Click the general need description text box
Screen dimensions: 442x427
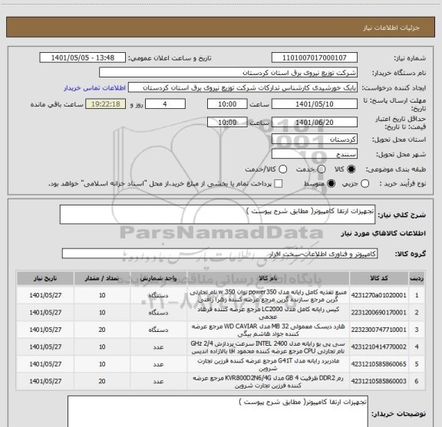point(217,215)
